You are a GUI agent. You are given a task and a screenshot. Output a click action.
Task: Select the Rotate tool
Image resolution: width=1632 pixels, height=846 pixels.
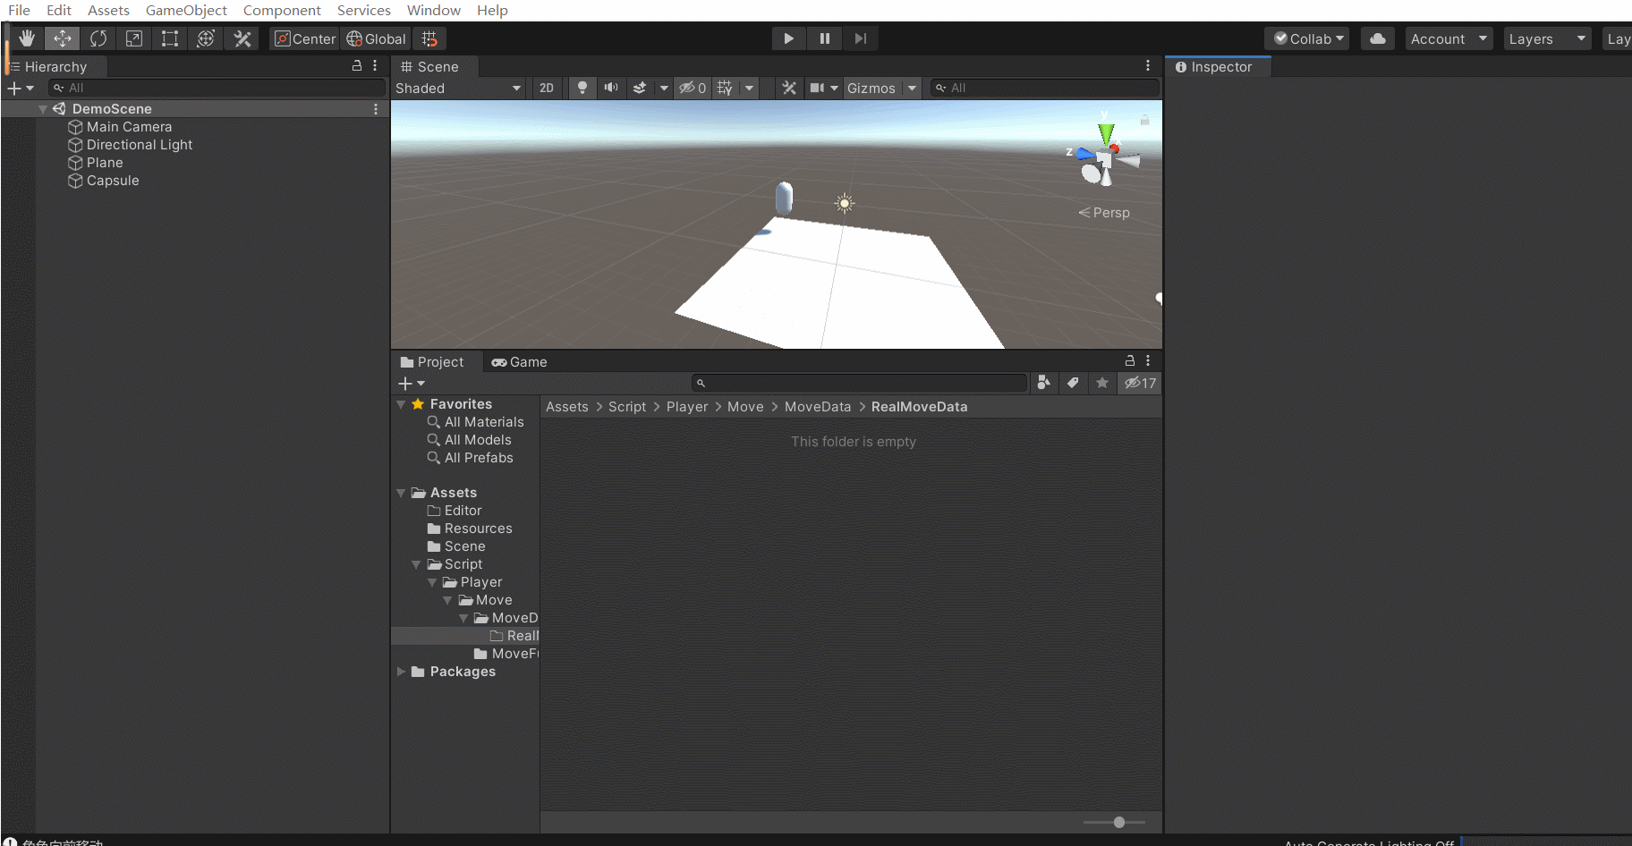[x=98, y=38]
